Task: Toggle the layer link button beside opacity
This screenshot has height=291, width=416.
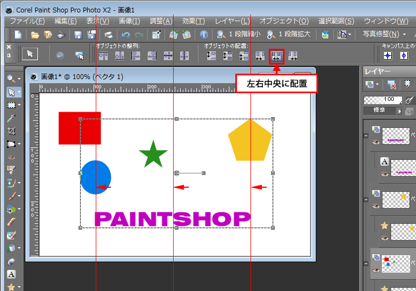Action: pyautogui.click(x=410, y=100)
